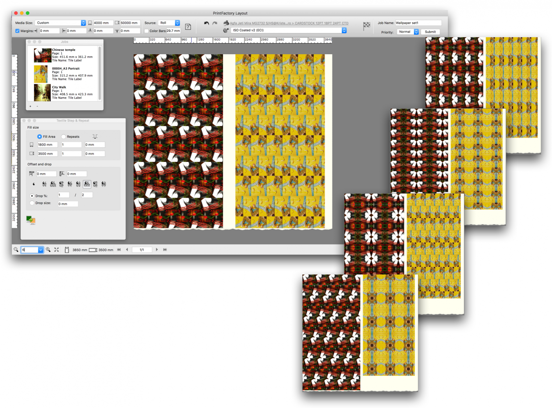This screenshot has height=408, width=552.
Task: Choose the Drop size radio option
Action: point(32,203)
